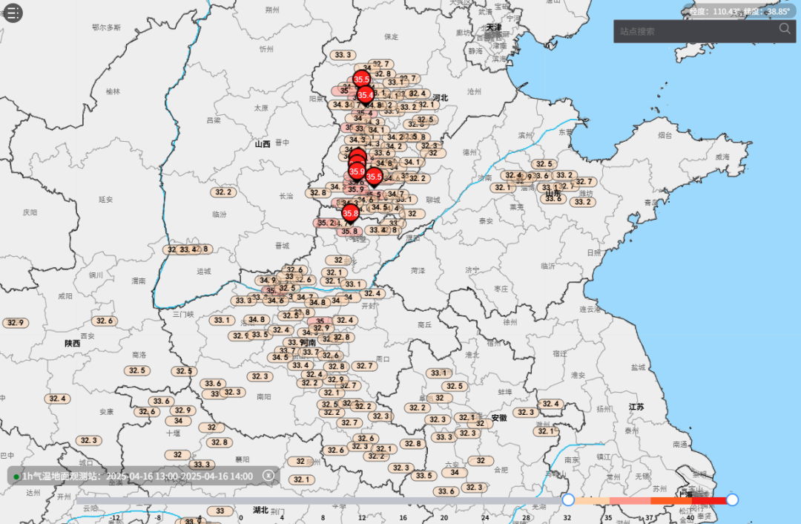Select the red 35.9 station marker

click(357, 171)
